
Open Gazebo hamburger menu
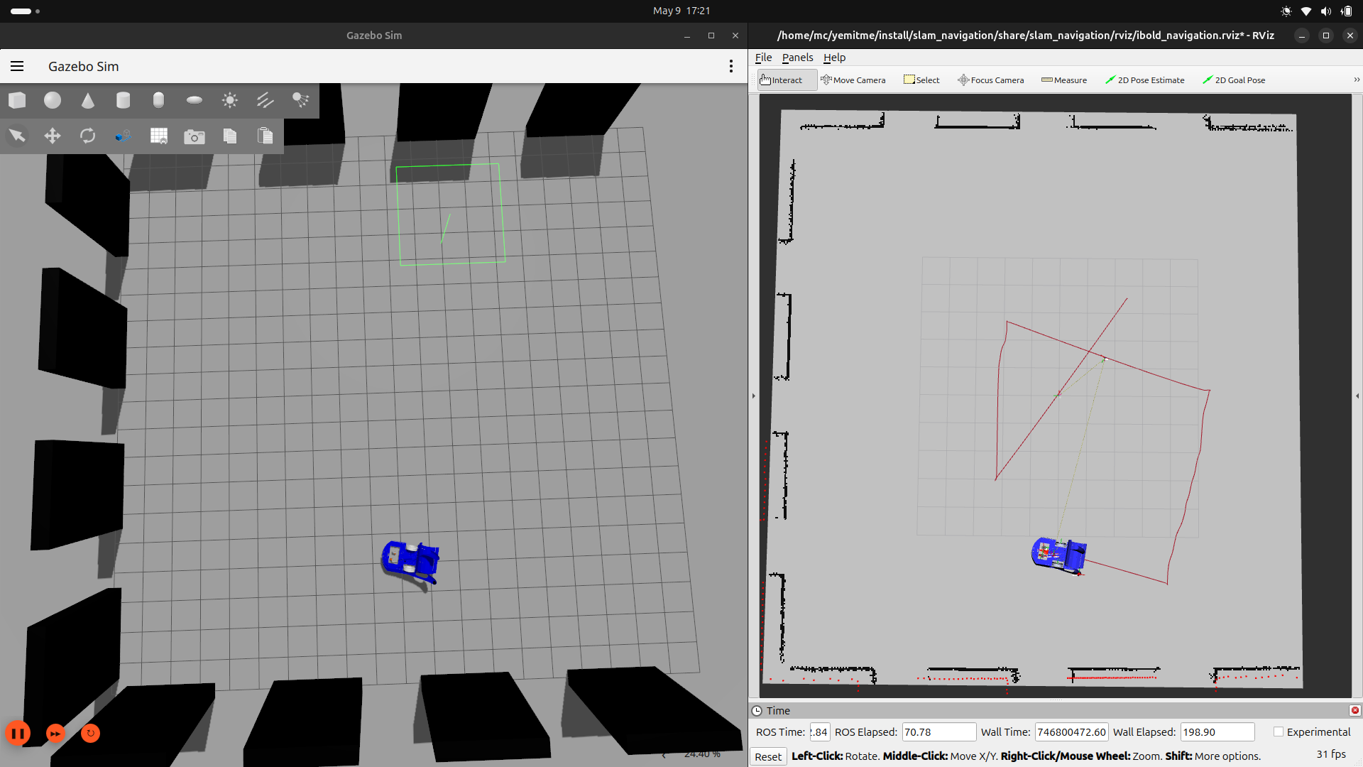tap(17, 66)
